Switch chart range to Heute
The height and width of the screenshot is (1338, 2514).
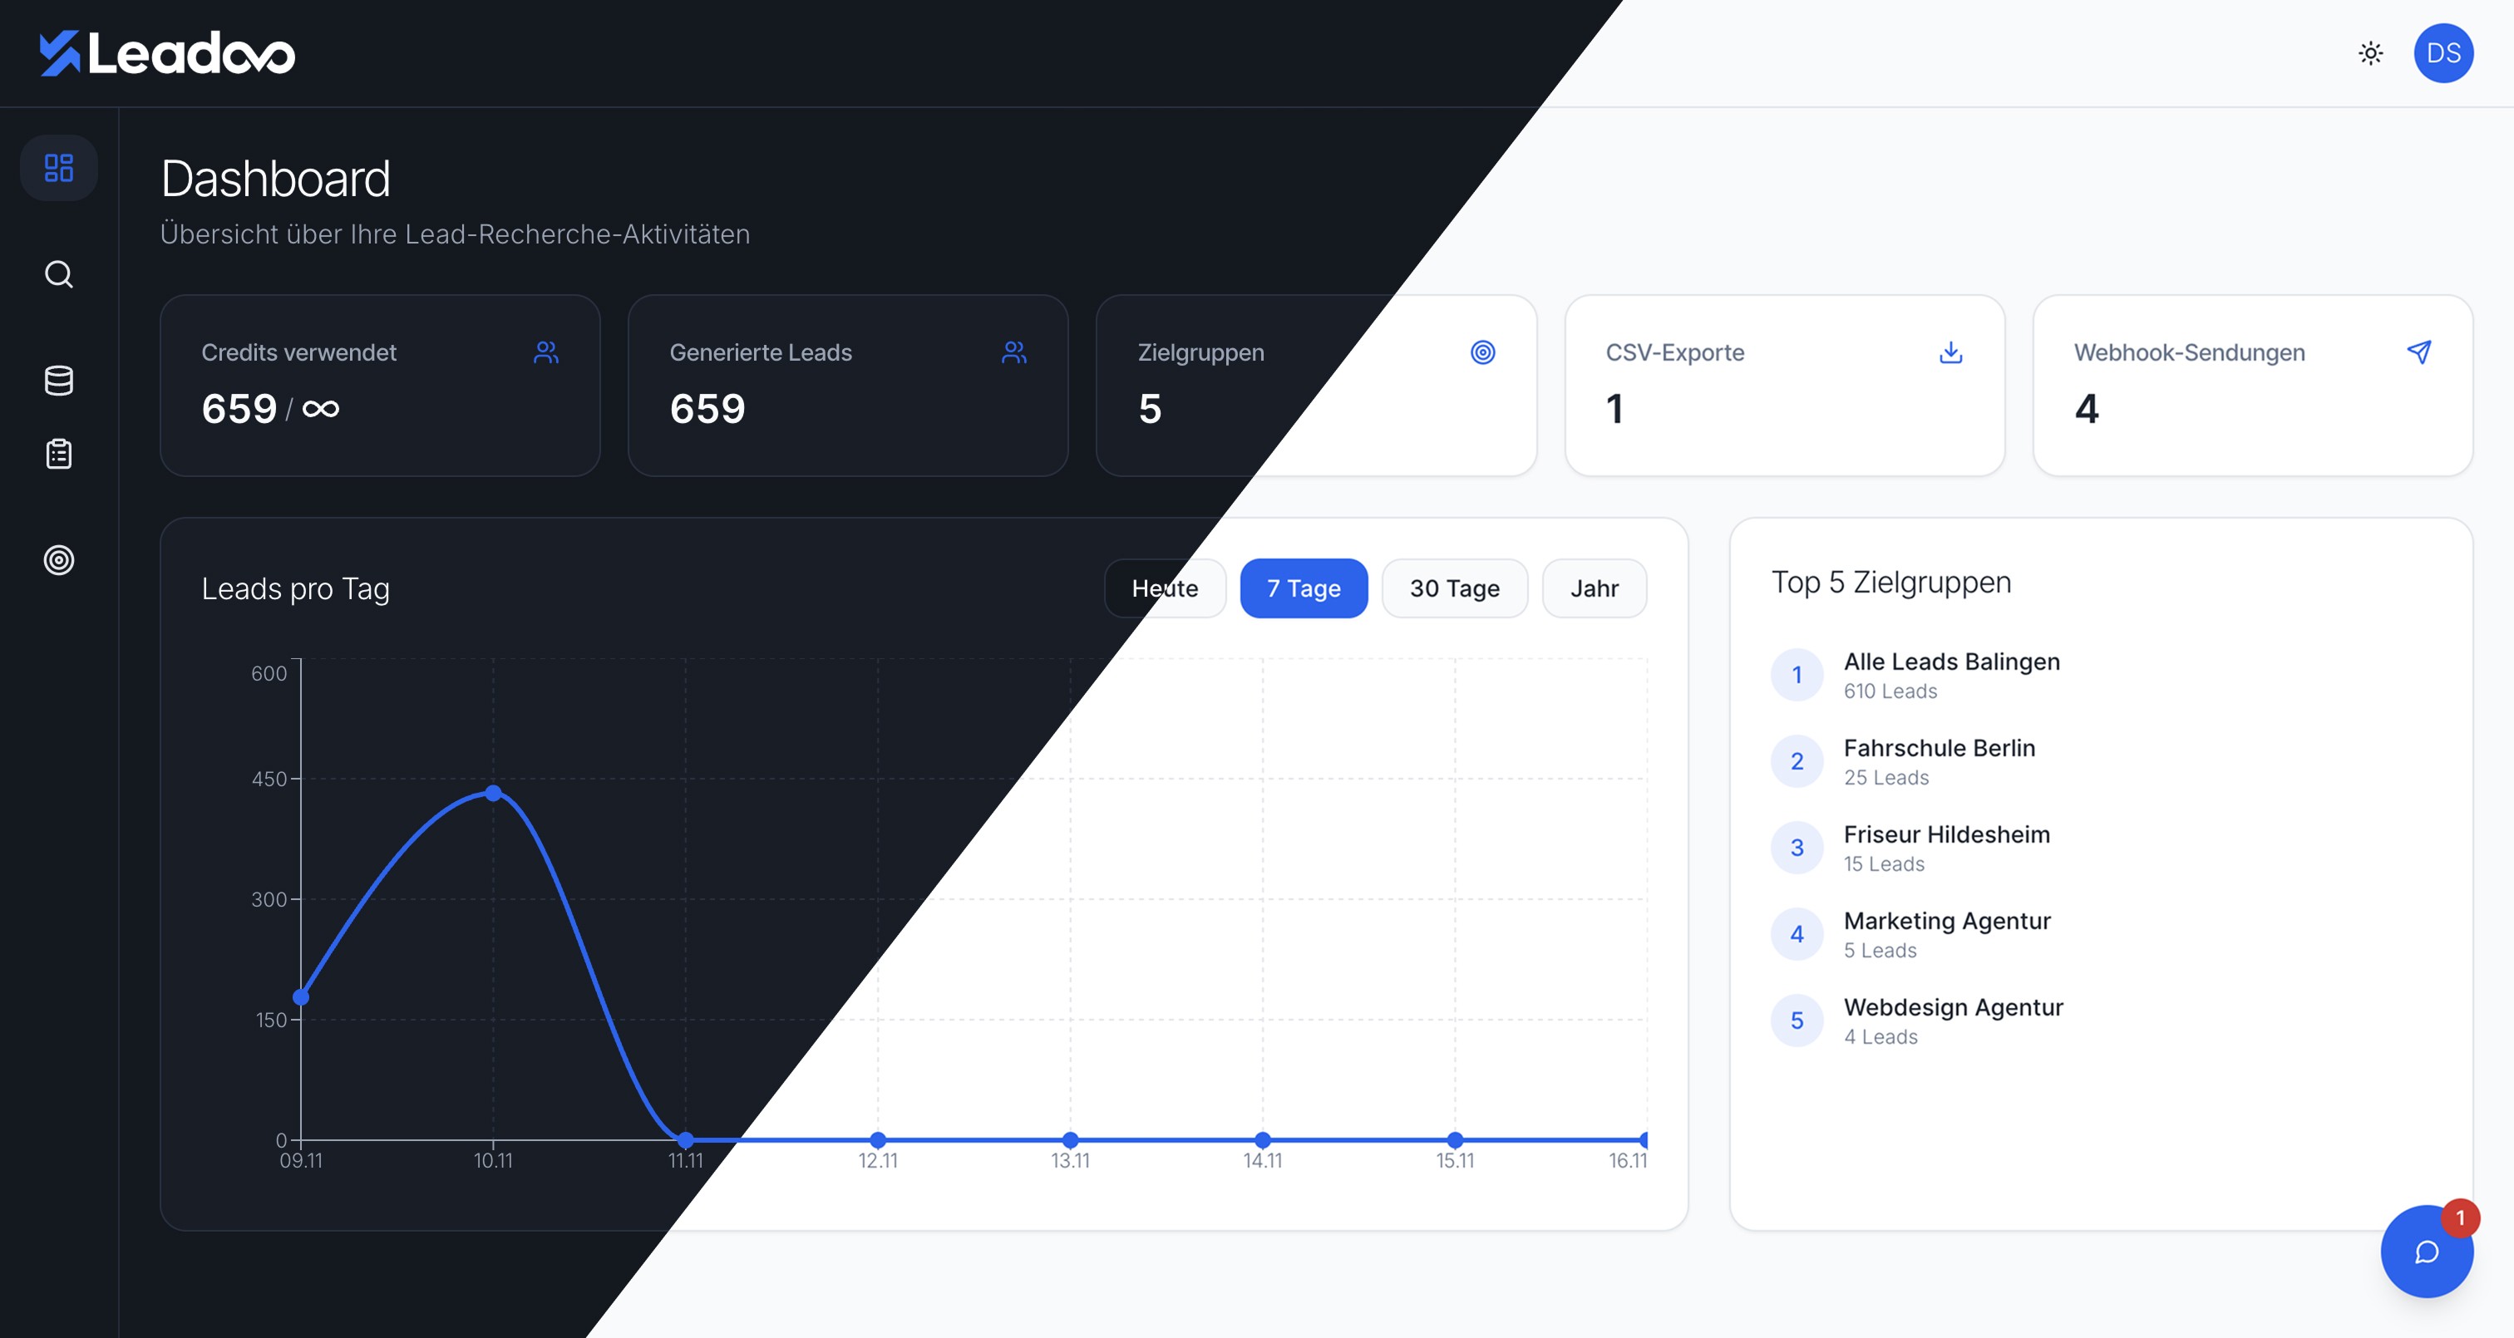(1164, 588)
